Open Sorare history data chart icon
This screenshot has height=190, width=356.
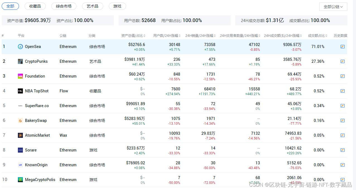tap(343, 150)
